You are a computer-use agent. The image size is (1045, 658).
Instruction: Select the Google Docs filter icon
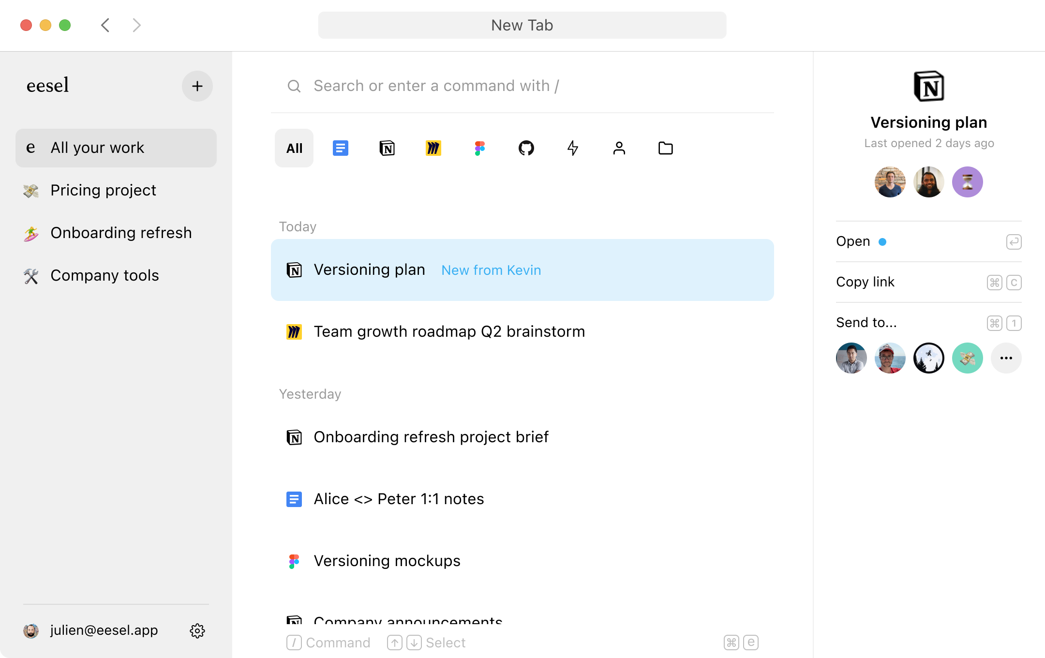(x=341, y=148)
